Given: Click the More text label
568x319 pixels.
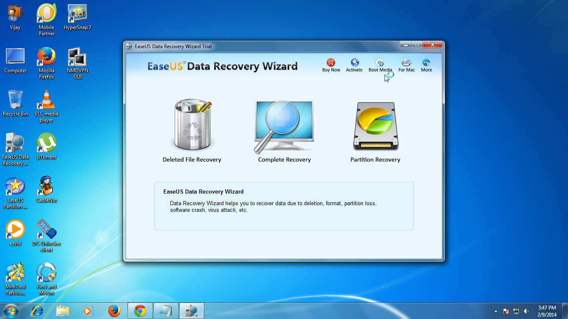Looking at the screenshot, I should click(426, 70).
